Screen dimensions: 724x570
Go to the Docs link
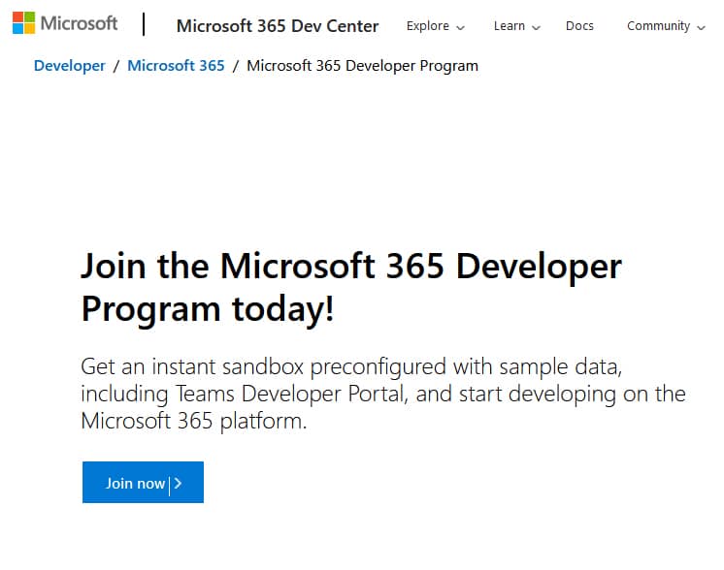click(x=579, y=26)
